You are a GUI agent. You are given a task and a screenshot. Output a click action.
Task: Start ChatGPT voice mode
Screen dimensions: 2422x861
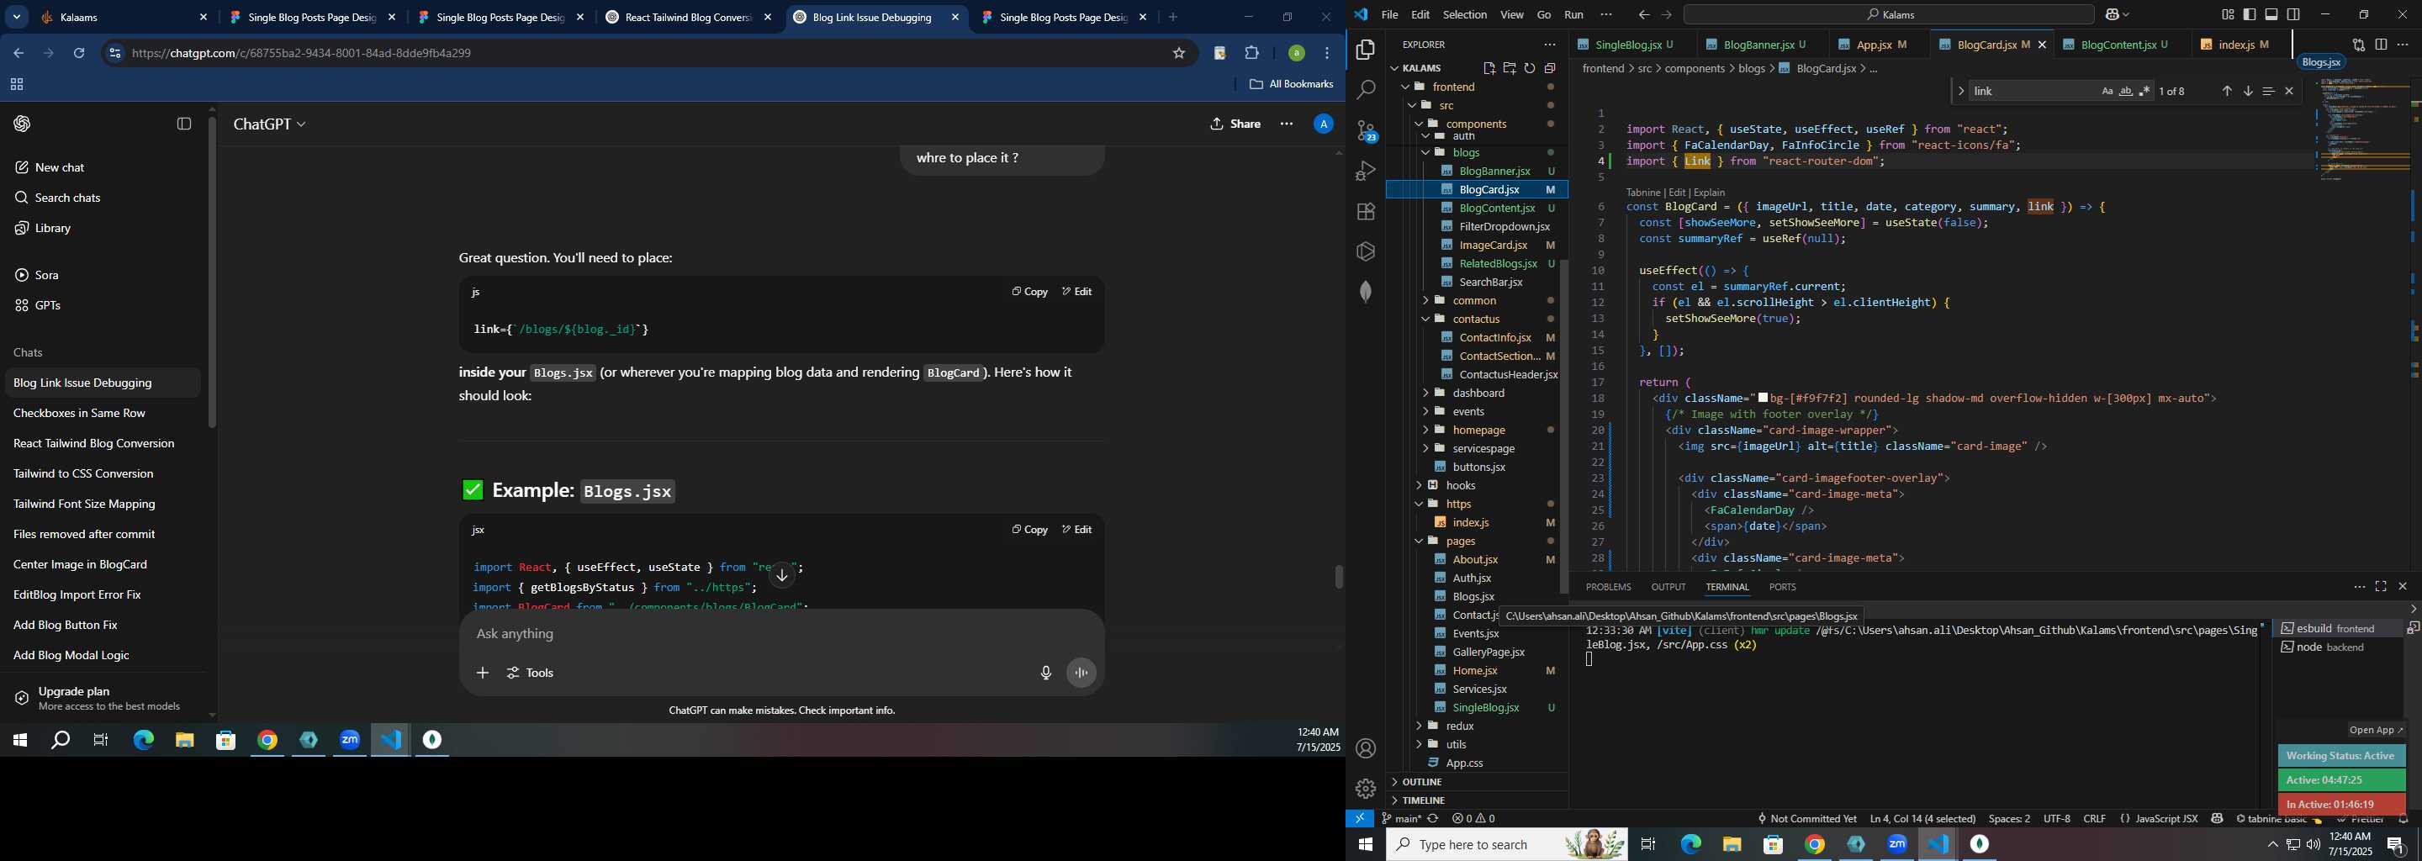click(x=1082, y=673)
